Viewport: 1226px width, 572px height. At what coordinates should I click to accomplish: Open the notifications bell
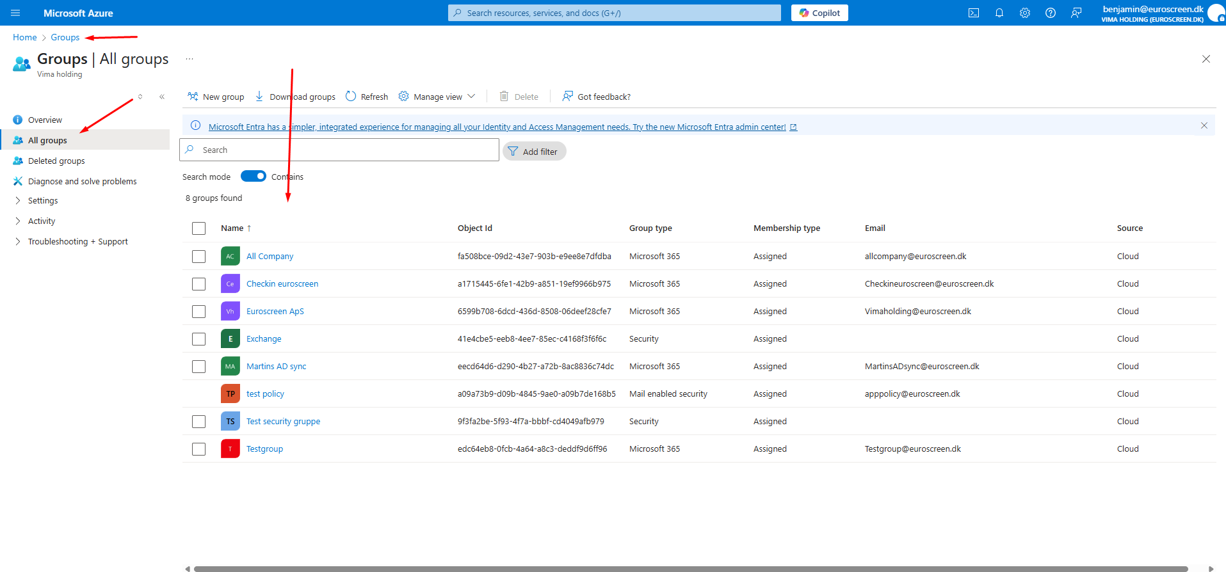click(999, 13)
